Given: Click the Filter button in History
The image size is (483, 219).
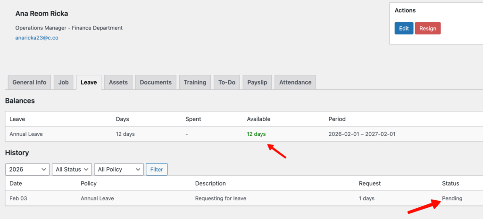Looking at the screenshot, I should coord(157,169).
